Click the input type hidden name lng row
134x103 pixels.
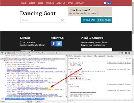click(29, 79)
